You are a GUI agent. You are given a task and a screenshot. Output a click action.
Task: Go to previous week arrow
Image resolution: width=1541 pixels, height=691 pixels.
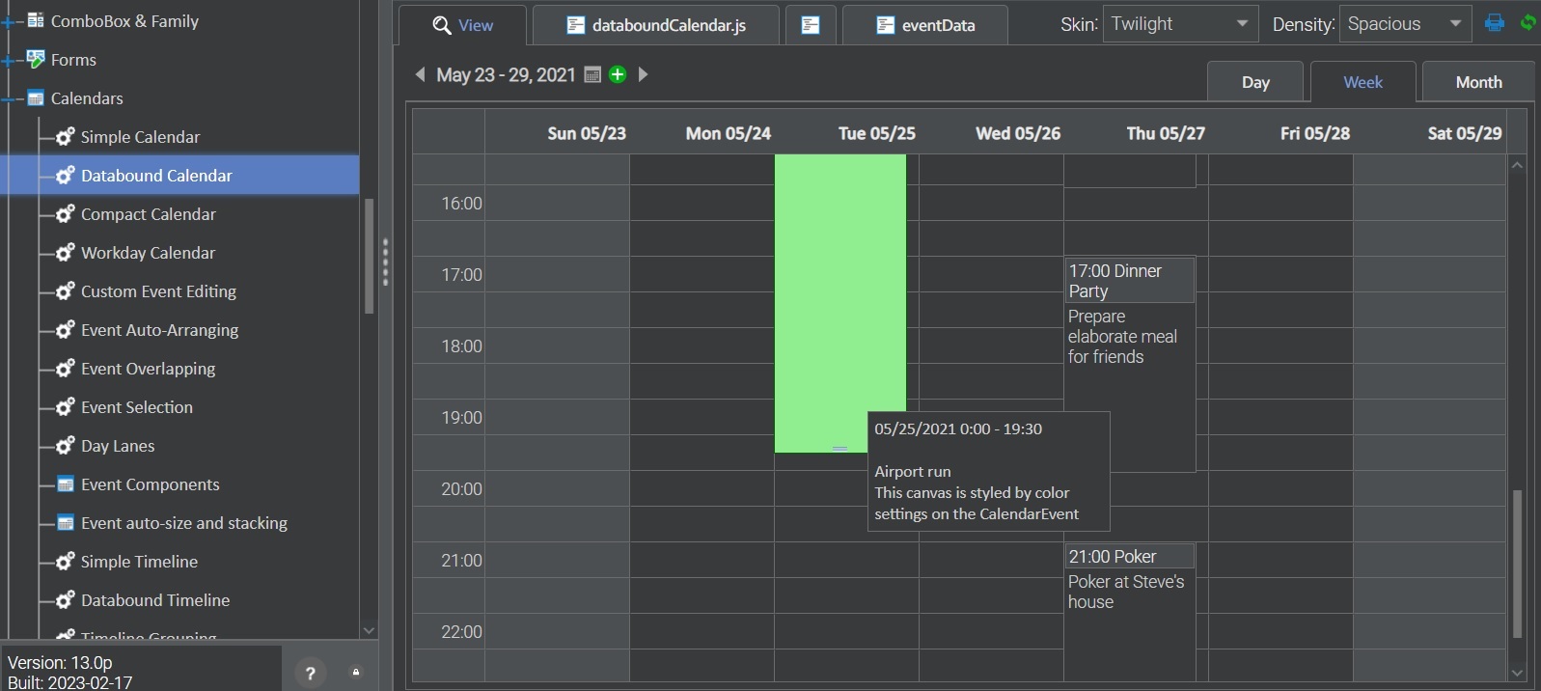tap(420, 74)
